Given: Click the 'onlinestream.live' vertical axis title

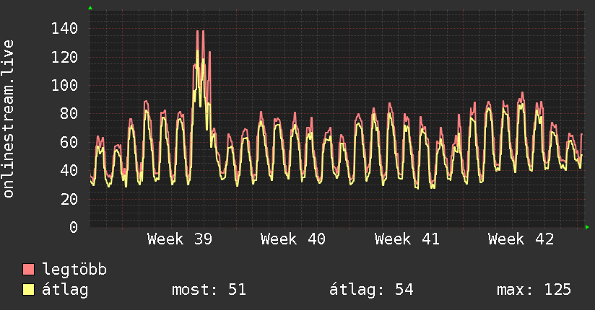Looking at the screenshot, I should pyautogui.click(x=9, y=119).
